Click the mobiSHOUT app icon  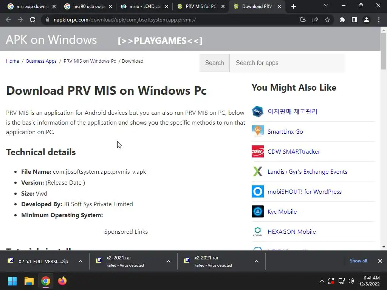click(x=258, y=191)
